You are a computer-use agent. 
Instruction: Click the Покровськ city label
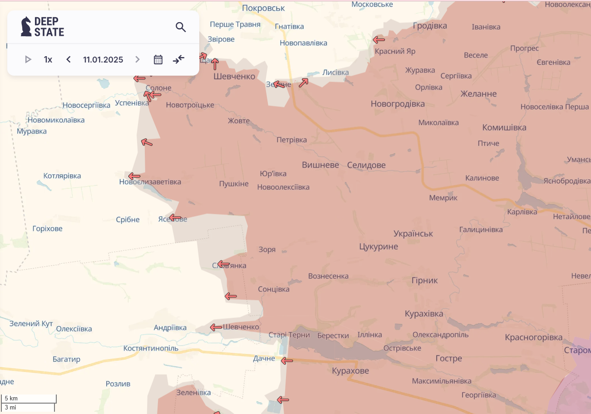click(264, 8)
